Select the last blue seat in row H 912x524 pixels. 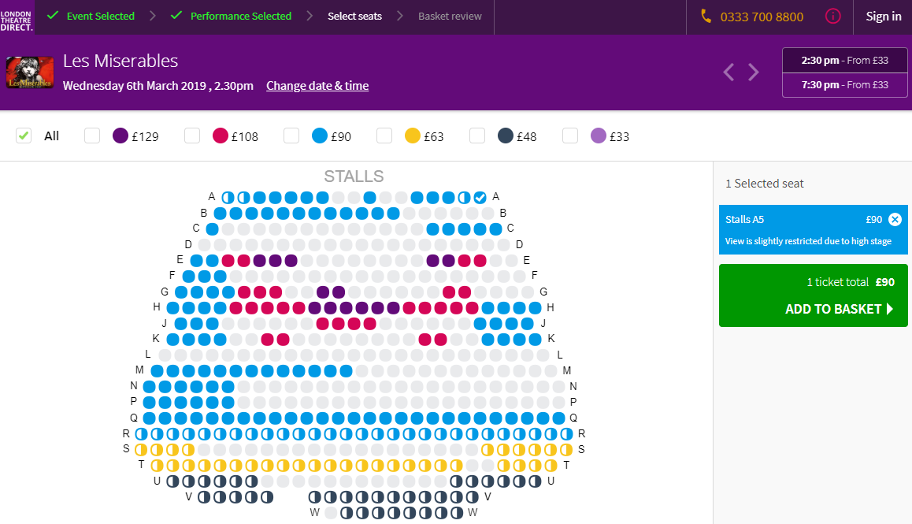pos(535,307)
